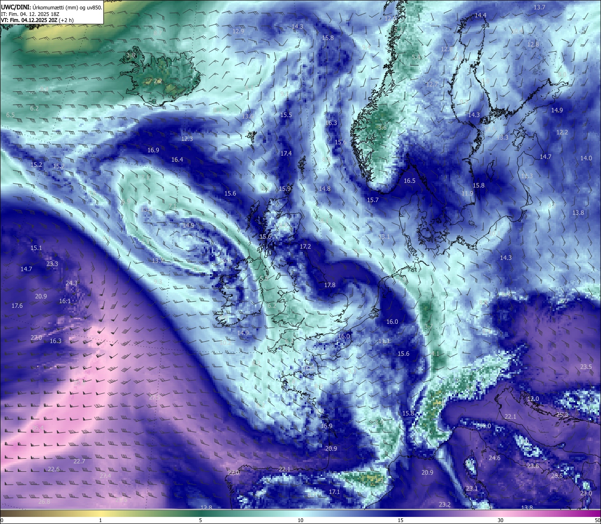Viewport: 601px width, 524px height.
Task: Click the 22.7 value label
Action: pos(79,461)
